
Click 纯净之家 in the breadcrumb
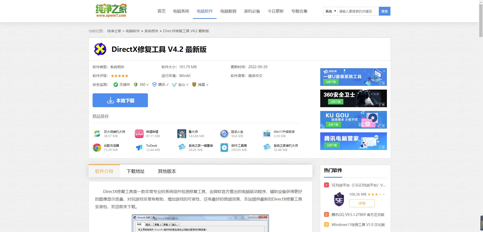pos(114,31)
